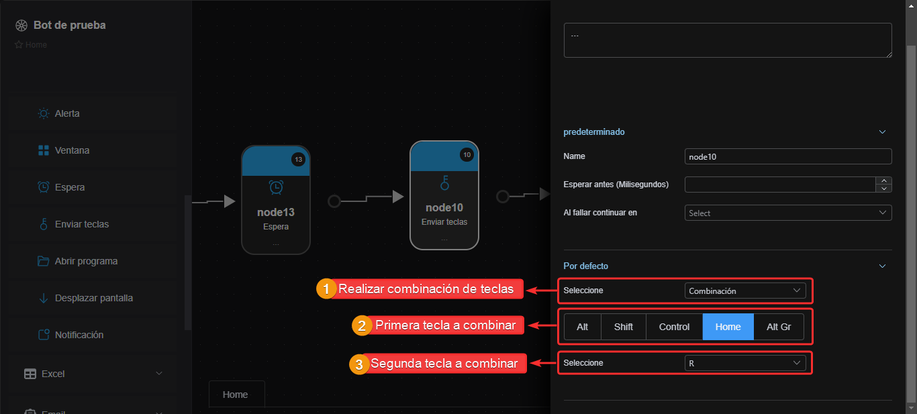Click the description textarea at panel top

point(728,40)
